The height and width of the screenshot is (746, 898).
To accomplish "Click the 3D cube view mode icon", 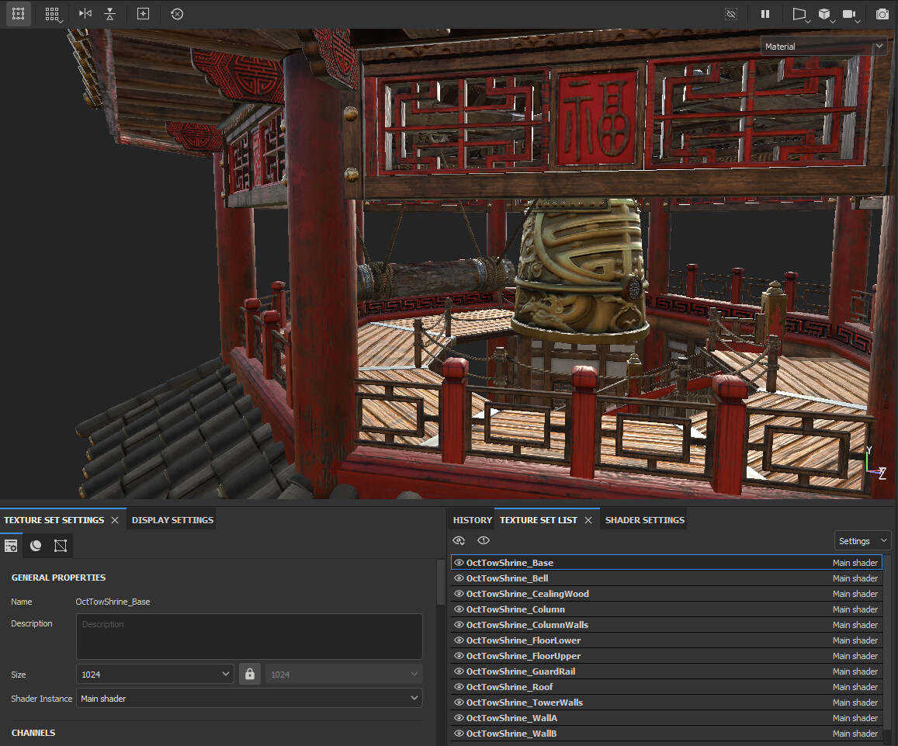I will click(824, 14).
